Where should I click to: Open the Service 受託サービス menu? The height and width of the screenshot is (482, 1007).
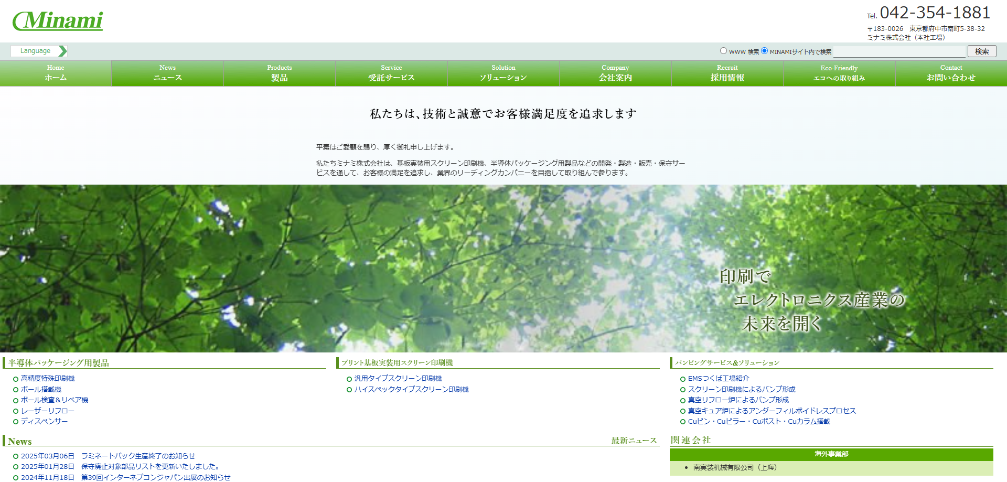point(391,73)
